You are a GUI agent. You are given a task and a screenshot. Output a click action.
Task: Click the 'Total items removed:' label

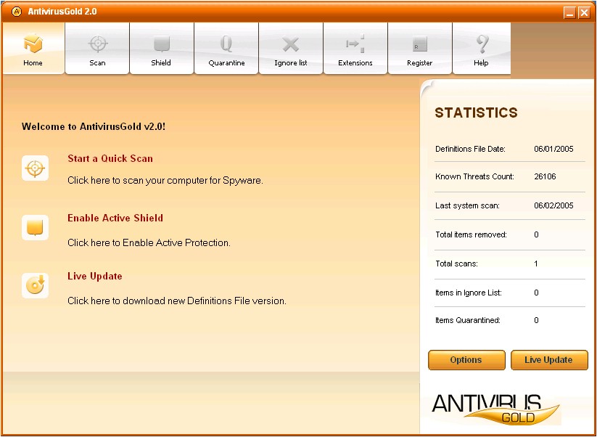pyautogui.click(x=471, y=234)
